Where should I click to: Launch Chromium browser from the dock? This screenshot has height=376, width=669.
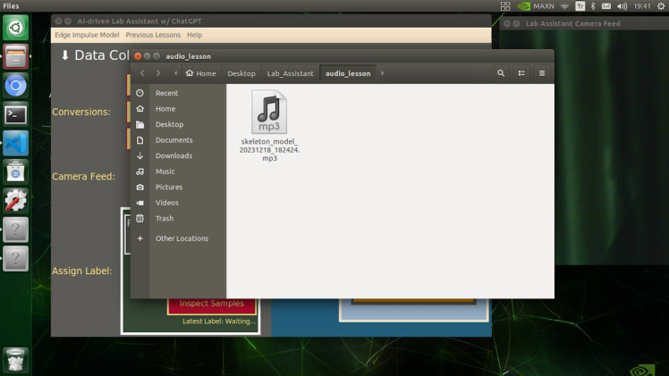(x=16, y=86)
